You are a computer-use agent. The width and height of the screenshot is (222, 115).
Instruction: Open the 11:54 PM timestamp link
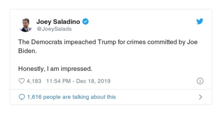tap(58, 81)
